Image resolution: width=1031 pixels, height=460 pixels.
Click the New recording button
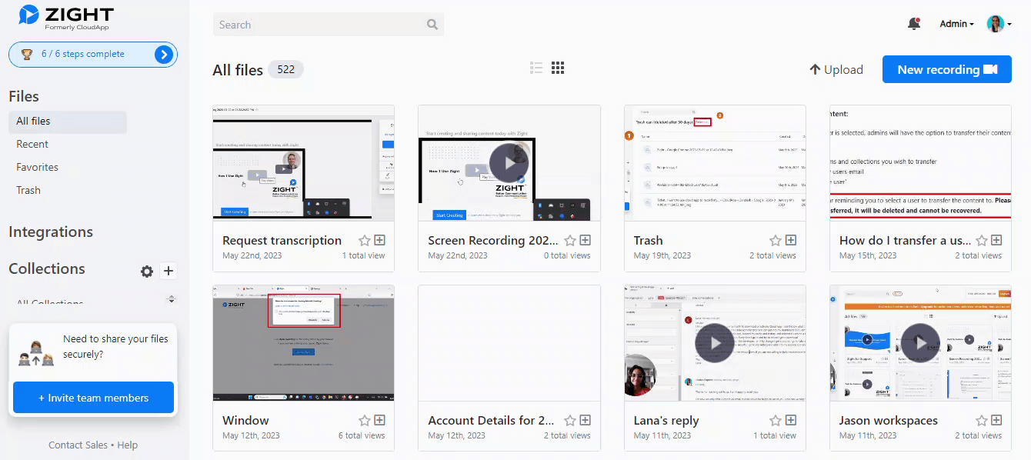(x=946, y=69)
